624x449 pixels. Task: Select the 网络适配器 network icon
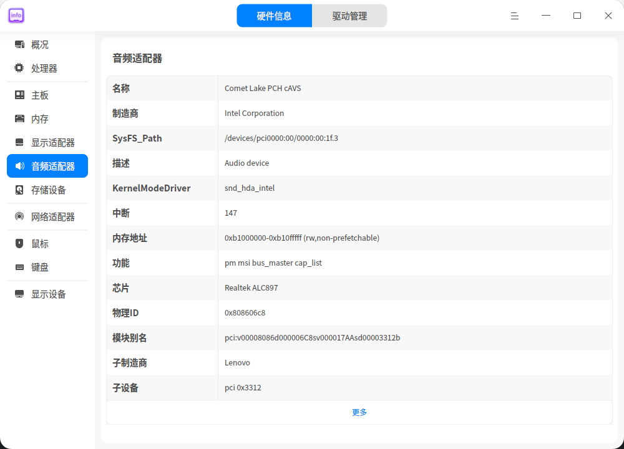coord(19,216)
